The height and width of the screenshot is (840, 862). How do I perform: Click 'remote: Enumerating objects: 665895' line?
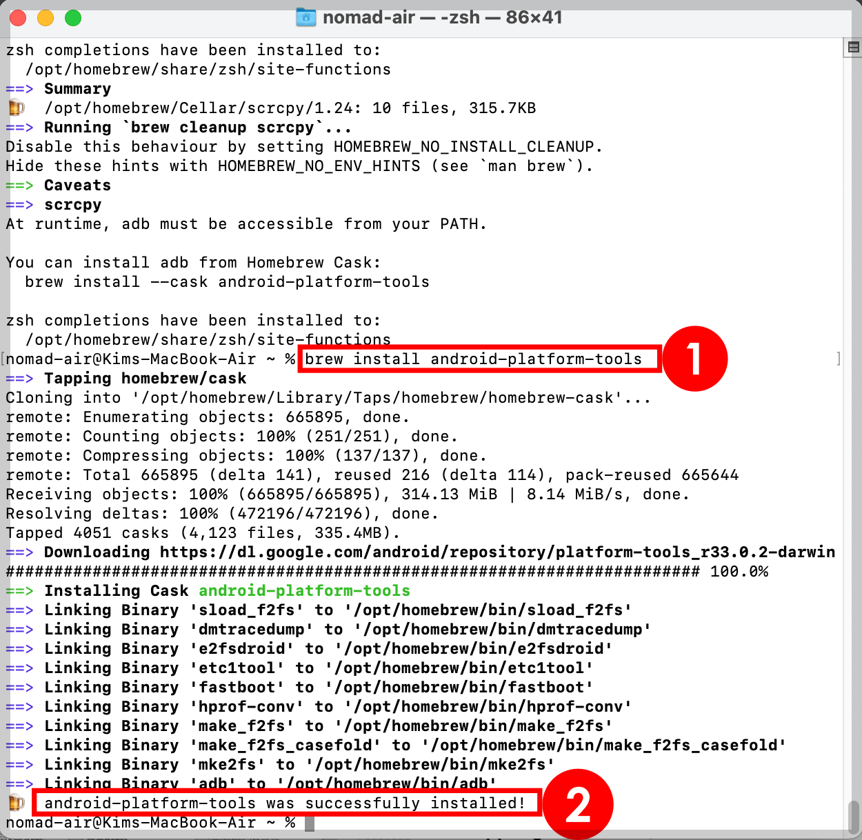click(x=208, y=417)
